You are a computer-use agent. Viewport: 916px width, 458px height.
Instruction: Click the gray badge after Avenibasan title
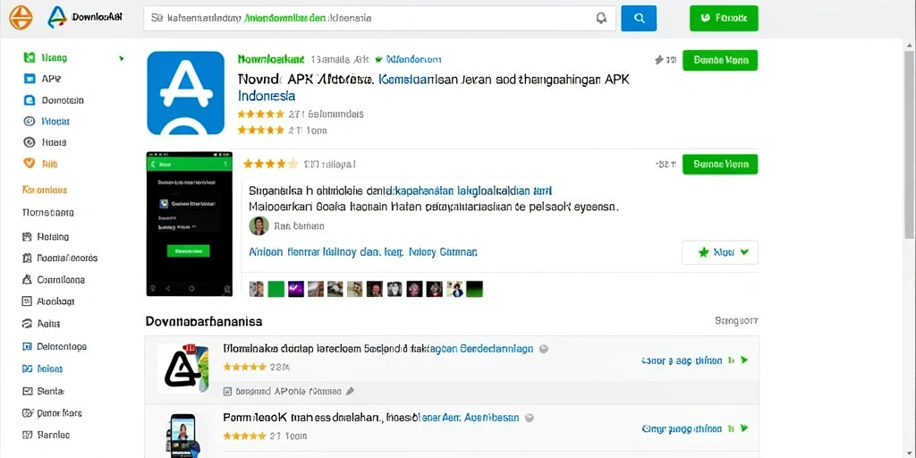pyautogui.click(x=530, y=419)
